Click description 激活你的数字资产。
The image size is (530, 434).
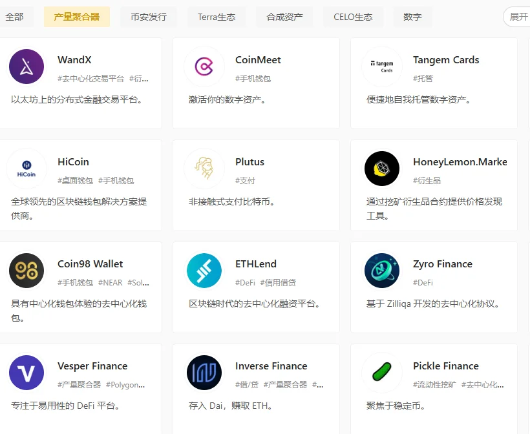click(x=227, y=99)
